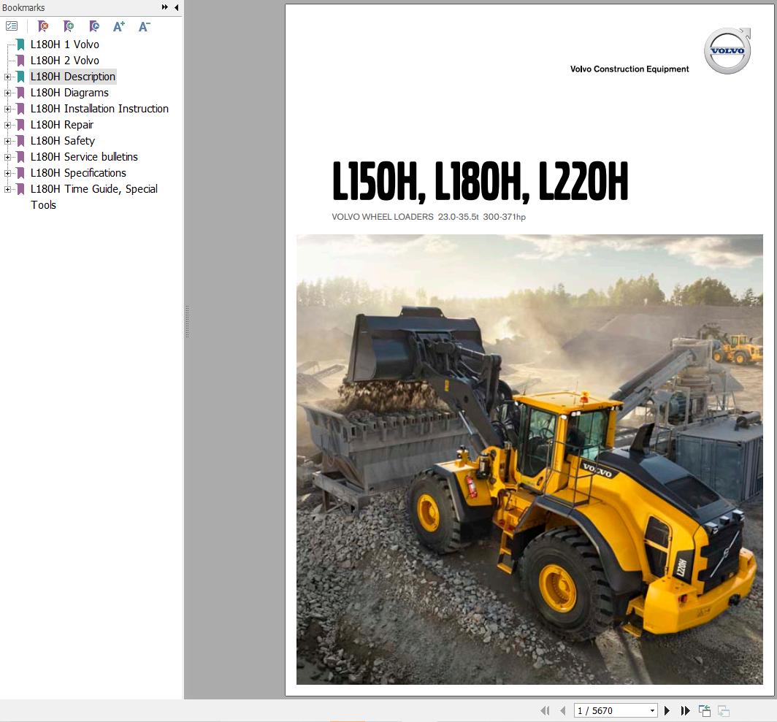Delete the selected bookmark
Screen dimensions: 777x722
click(43, 26)
